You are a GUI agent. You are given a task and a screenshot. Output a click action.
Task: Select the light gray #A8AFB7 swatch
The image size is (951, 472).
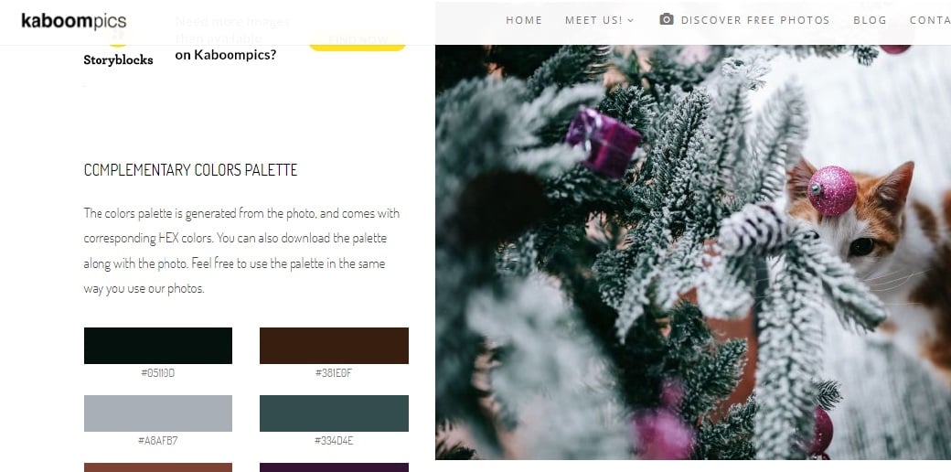tap(157, 413)
